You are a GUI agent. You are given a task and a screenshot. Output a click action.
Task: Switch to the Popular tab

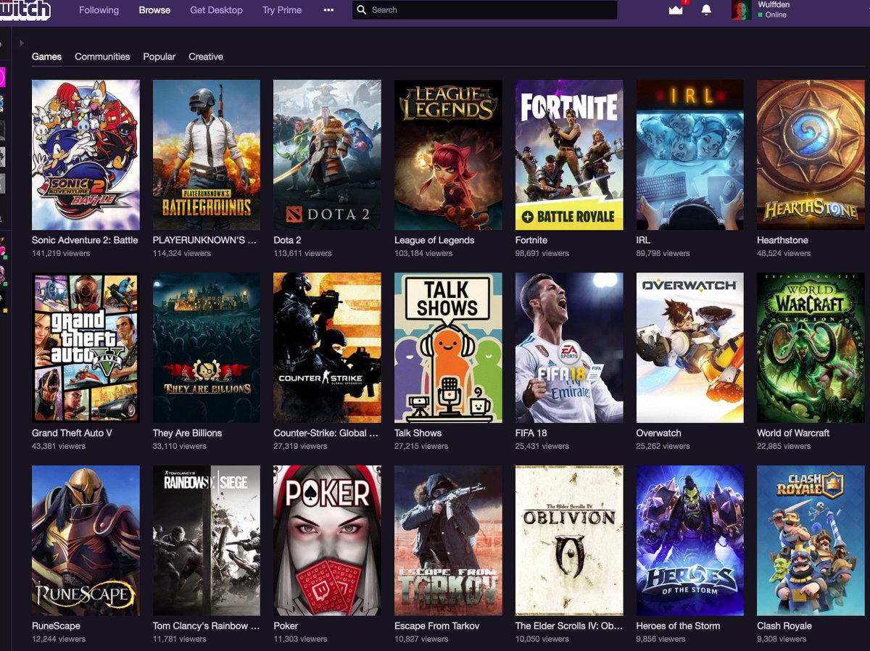(159, 57)
